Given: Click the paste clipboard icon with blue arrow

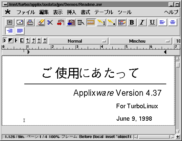Looking at the screenshot, I should (71, 22).
